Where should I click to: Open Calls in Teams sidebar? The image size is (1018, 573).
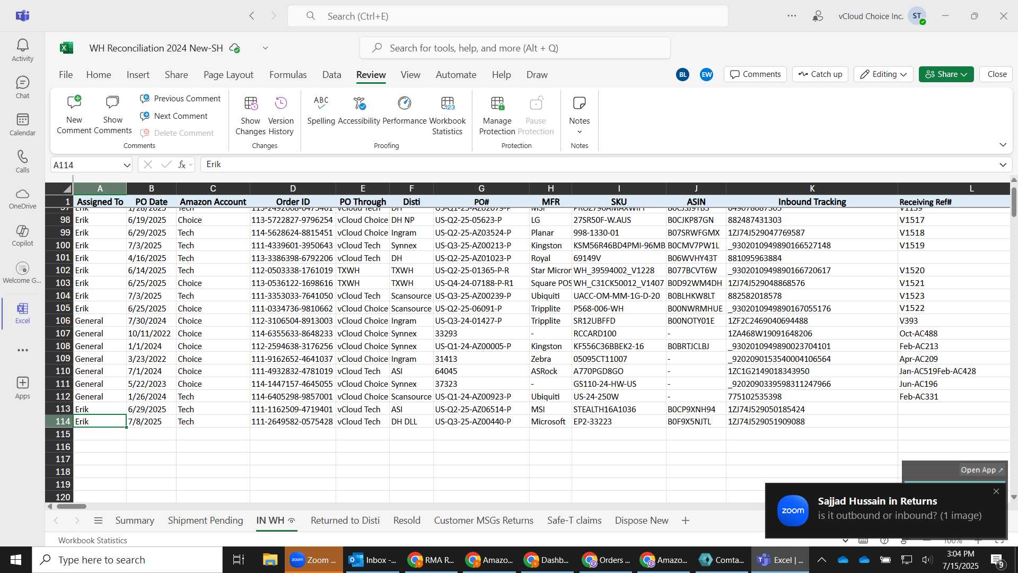[22, 162]
